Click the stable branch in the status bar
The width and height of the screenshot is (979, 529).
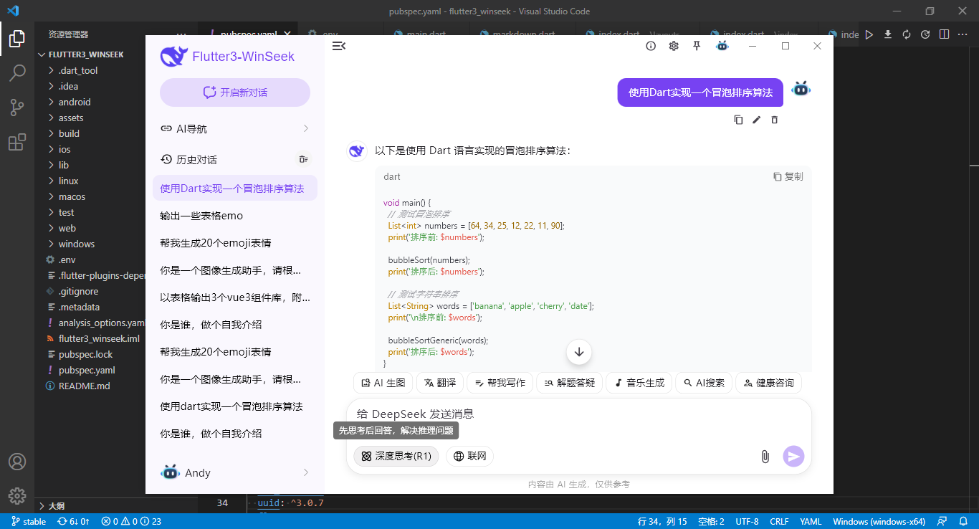[29, 521]
